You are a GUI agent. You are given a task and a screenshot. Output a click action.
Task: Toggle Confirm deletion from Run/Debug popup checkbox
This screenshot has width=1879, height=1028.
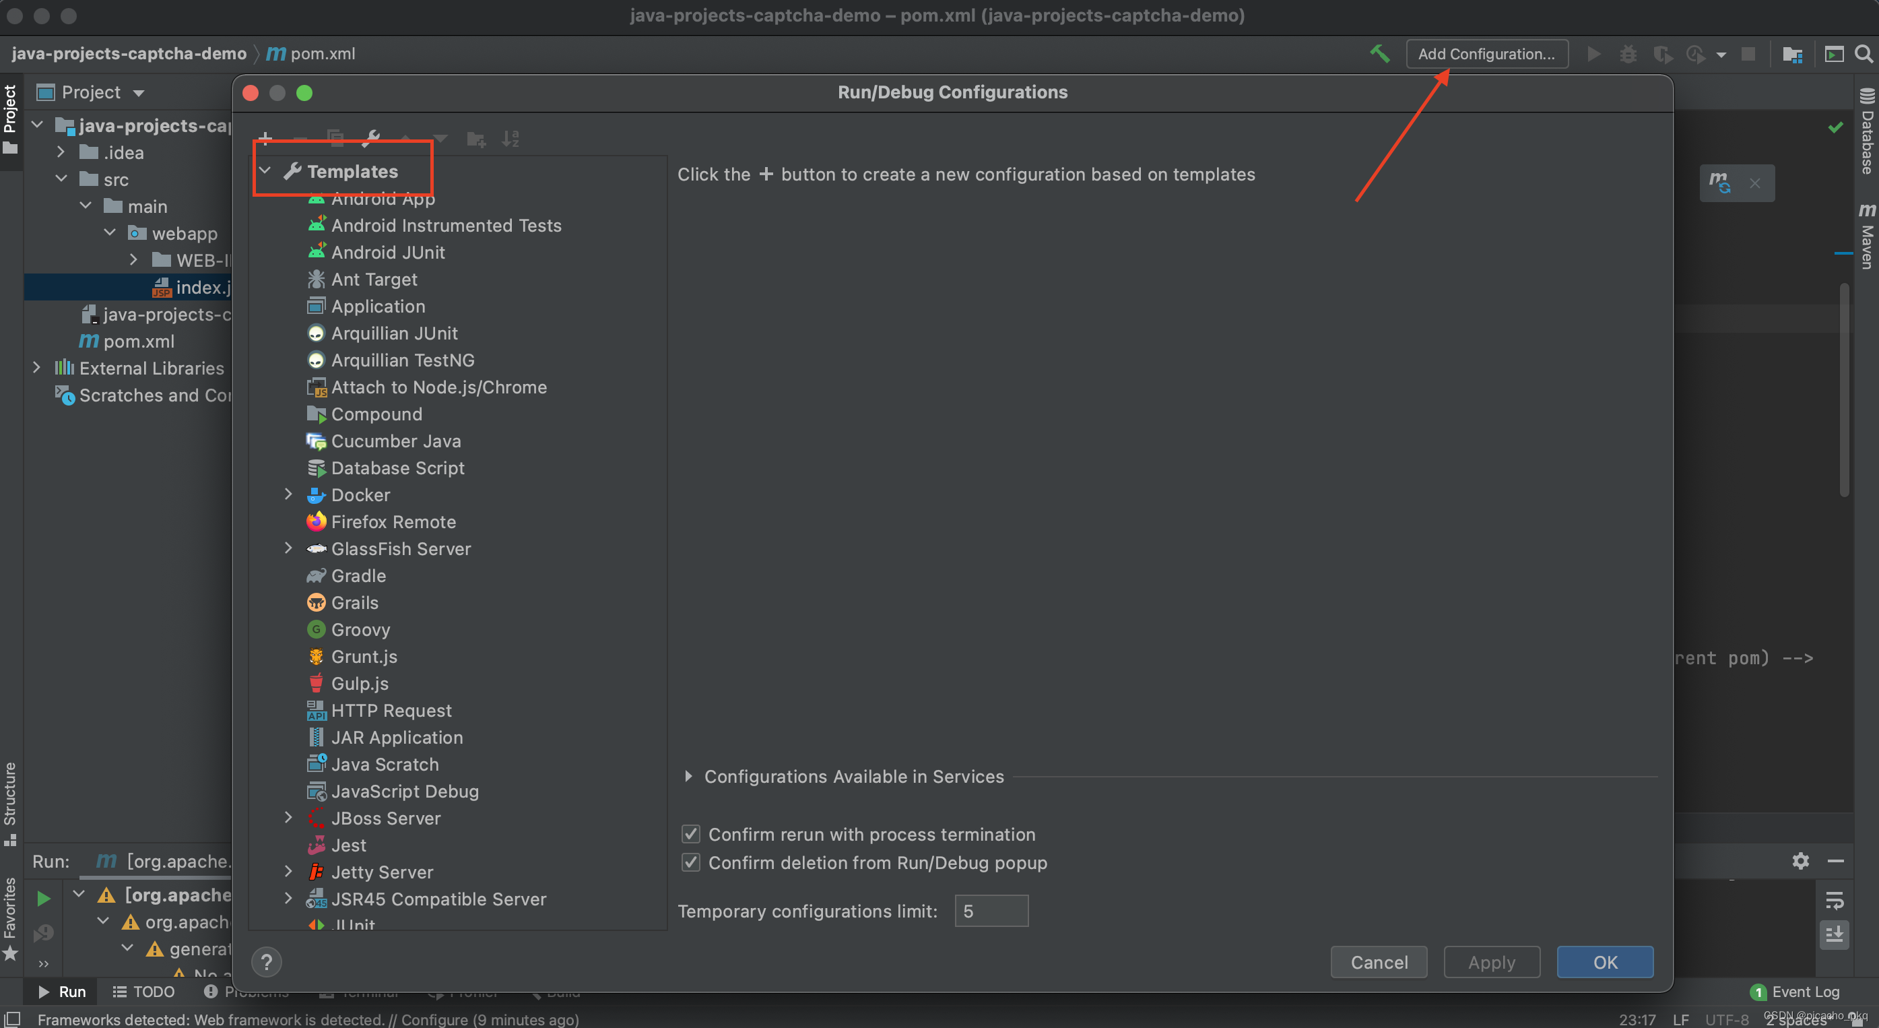point(691,862)
